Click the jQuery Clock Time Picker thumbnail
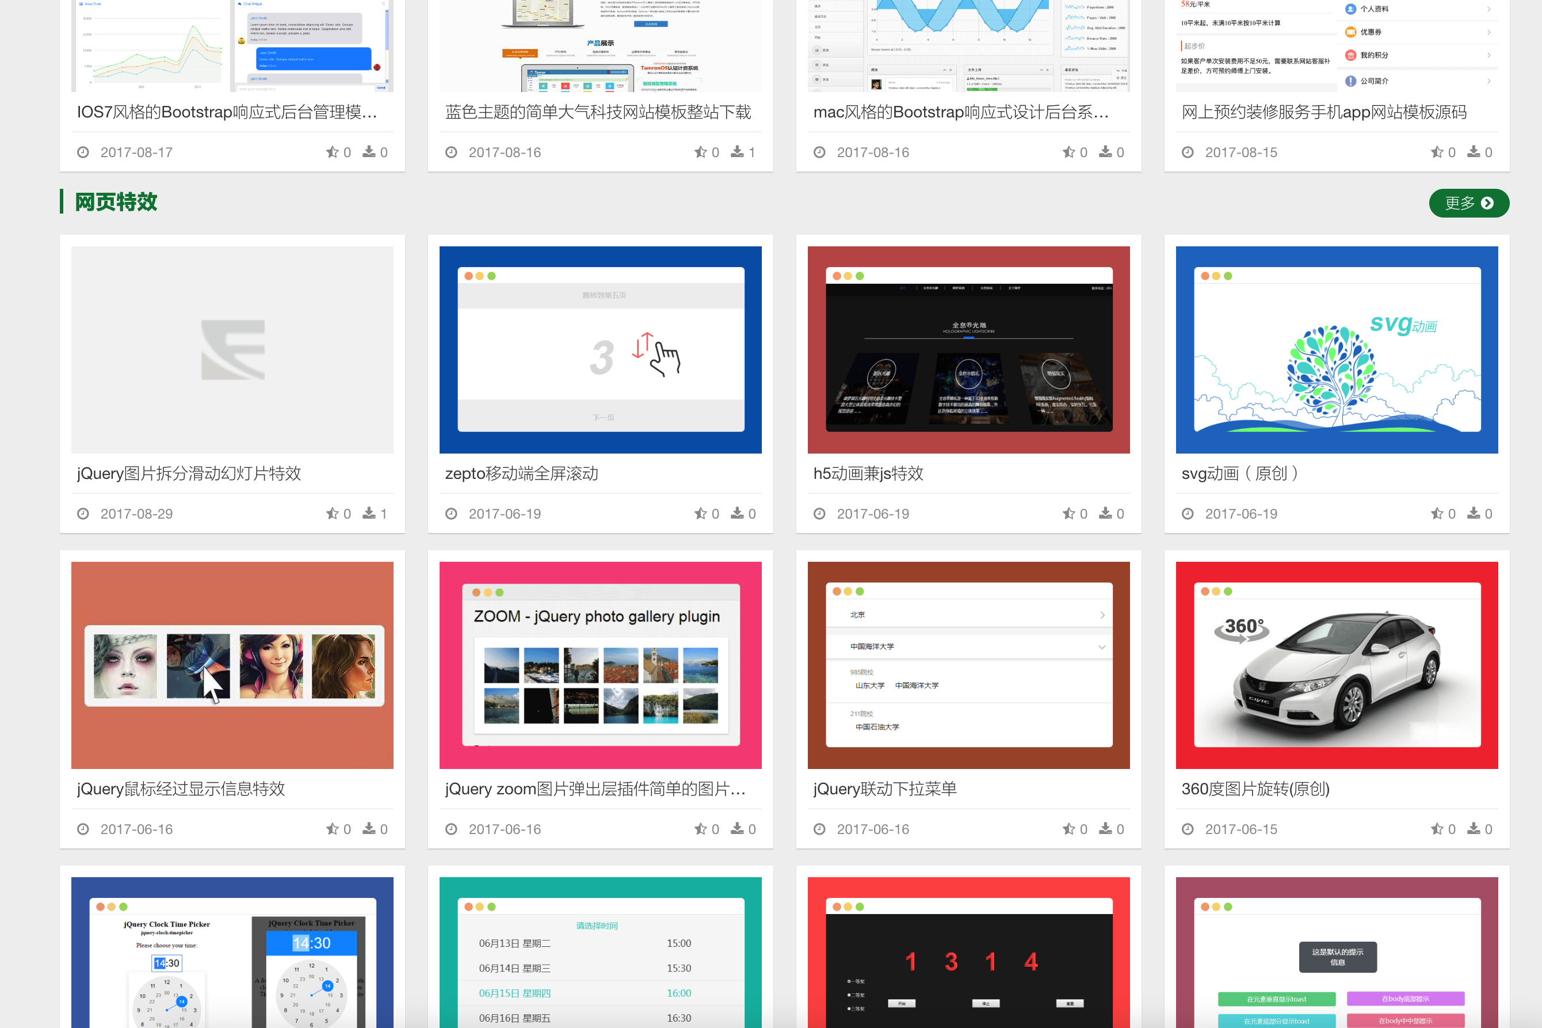The width and height of the screenshot is (1542, 1028). click(x=232, y=953)
